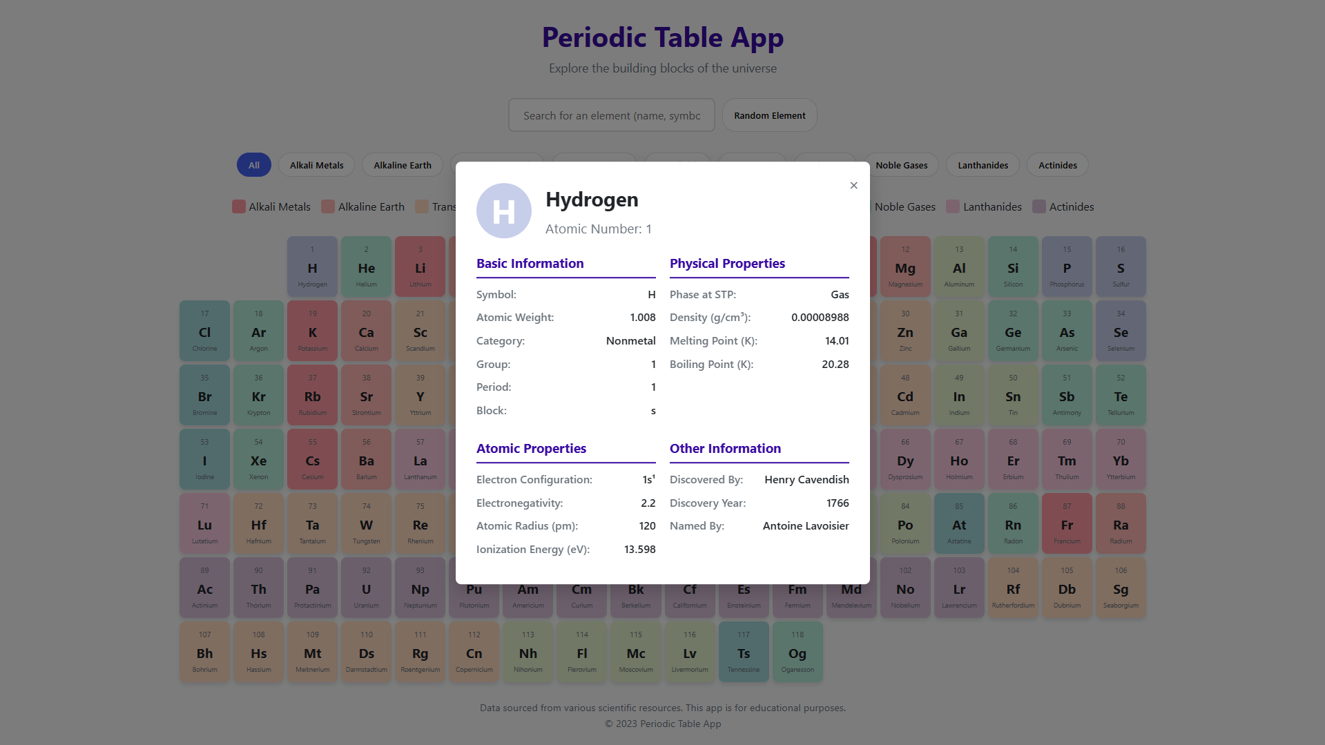Open the Rutherfordium element tile
Viewport: 1325px width, 745px height.
(x=1013, y=588)
